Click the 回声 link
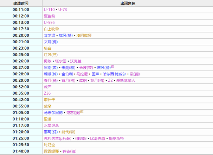The image size is (213, 155). pyautogui.click(x=95, y=74)
